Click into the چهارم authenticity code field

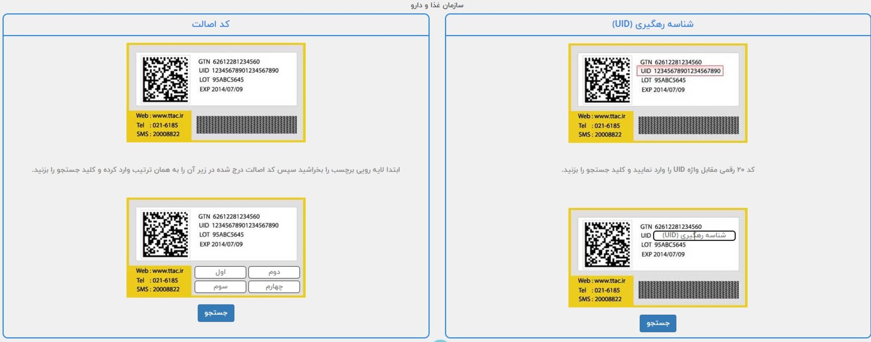click(274, 287)
